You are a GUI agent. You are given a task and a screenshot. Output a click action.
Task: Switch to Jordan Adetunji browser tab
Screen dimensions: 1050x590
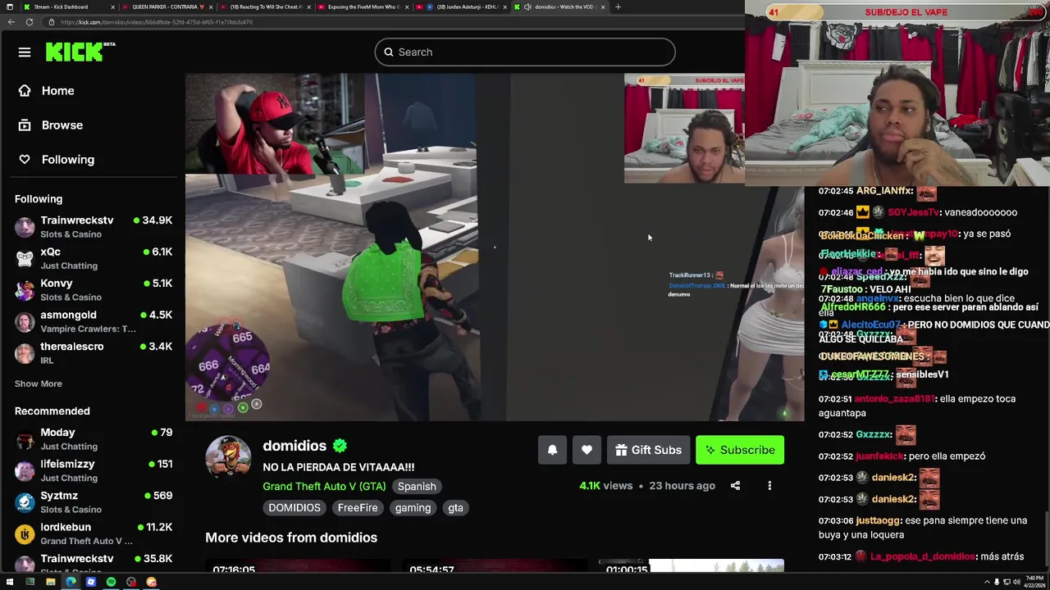click(x=461, y=7)
